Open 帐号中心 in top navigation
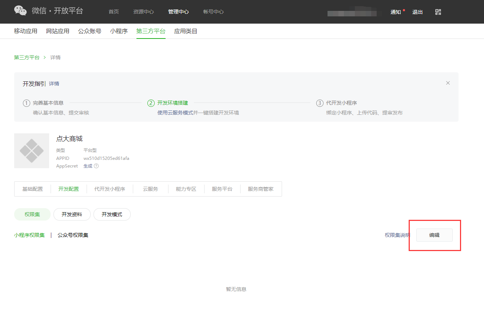 tap(213, 12)
